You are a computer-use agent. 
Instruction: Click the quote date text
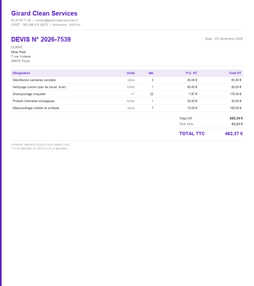(224, 39)
